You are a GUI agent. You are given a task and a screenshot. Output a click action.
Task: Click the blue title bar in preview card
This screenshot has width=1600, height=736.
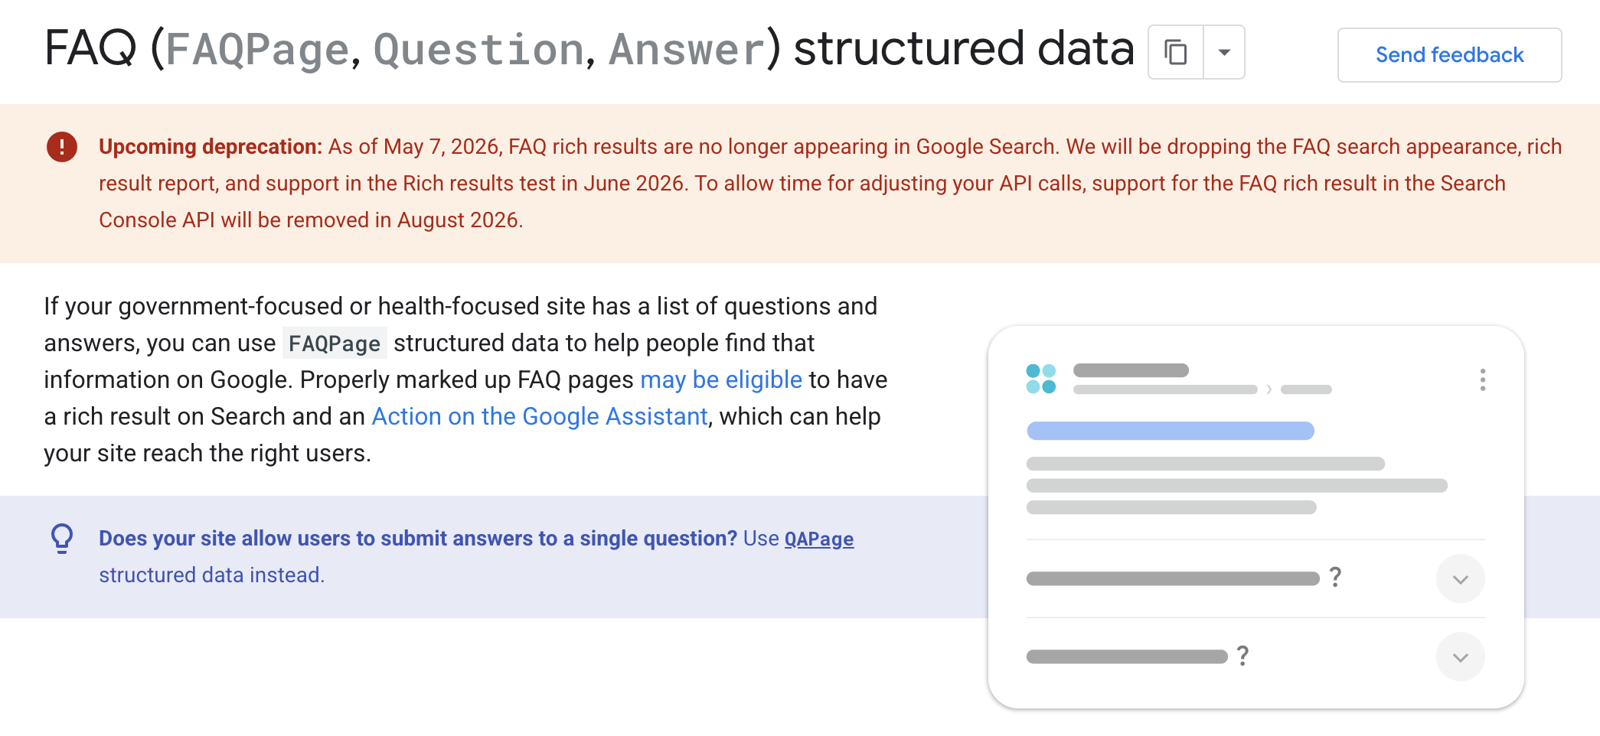coord(1171,431)
